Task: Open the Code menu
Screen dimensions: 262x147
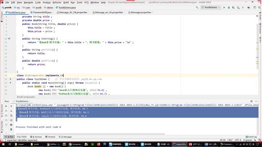Action: [x=38, y=2]
